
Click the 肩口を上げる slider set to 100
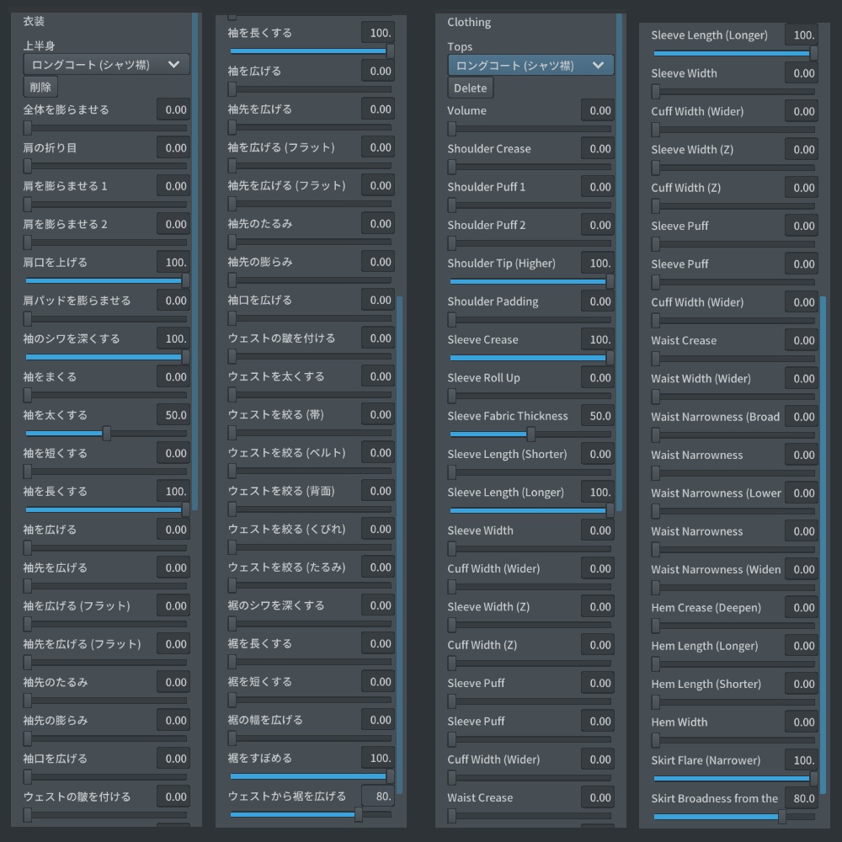click(105, 280)
